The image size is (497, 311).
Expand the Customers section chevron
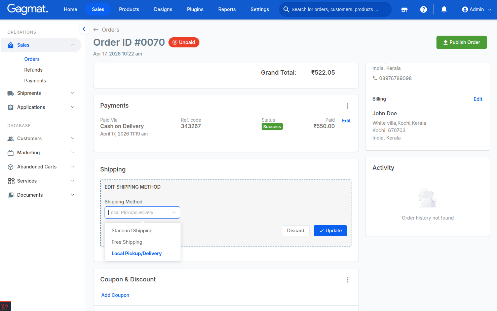click(73, 139)
